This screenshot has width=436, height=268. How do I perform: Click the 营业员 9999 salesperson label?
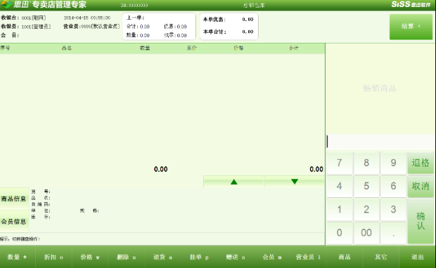91,27
